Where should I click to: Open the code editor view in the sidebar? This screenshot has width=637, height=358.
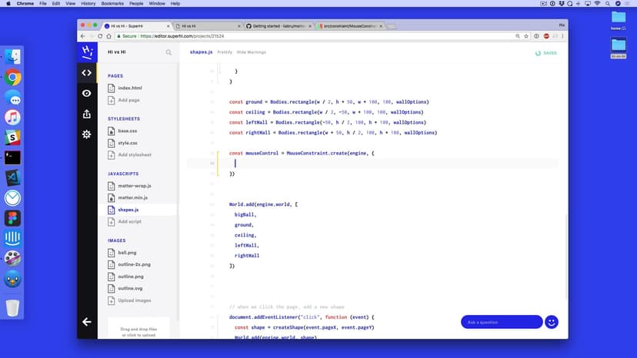pyautogui.click(x=87, y=73)
